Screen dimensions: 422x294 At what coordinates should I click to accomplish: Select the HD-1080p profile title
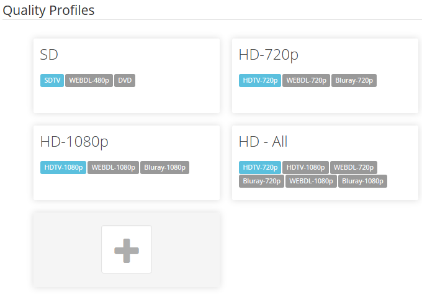coord(74,142)
